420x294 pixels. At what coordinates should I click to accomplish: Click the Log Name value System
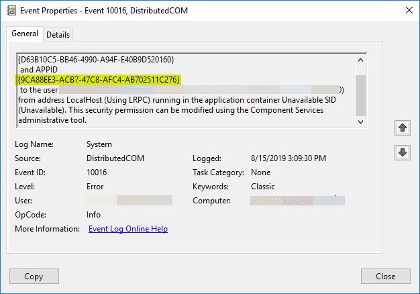[99, 144]
